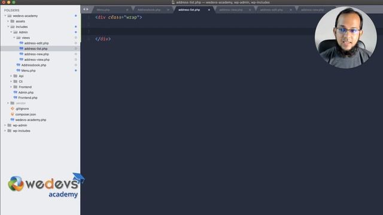Expand the vendor folder arrow

tap(8, 103)
